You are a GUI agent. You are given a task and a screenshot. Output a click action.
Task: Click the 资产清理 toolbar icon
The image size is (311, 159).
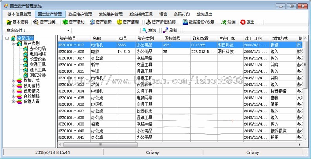click(119, 22)
